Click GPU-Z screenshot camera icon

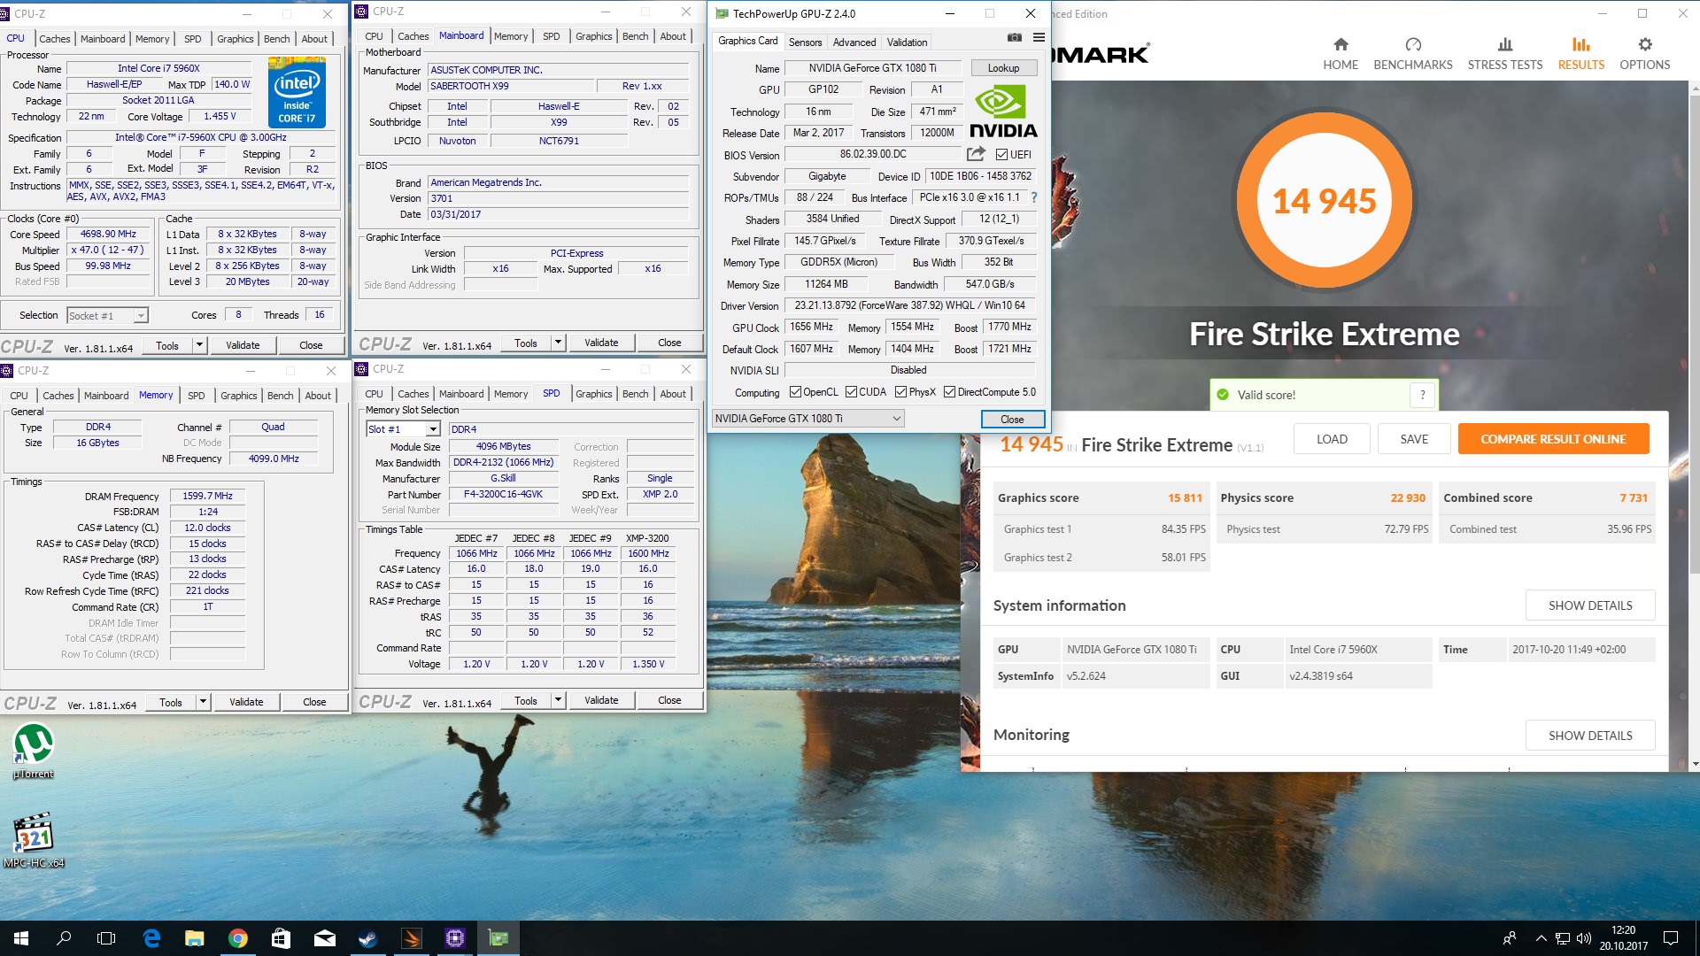pyautogui.click(x=1015, y=37)
